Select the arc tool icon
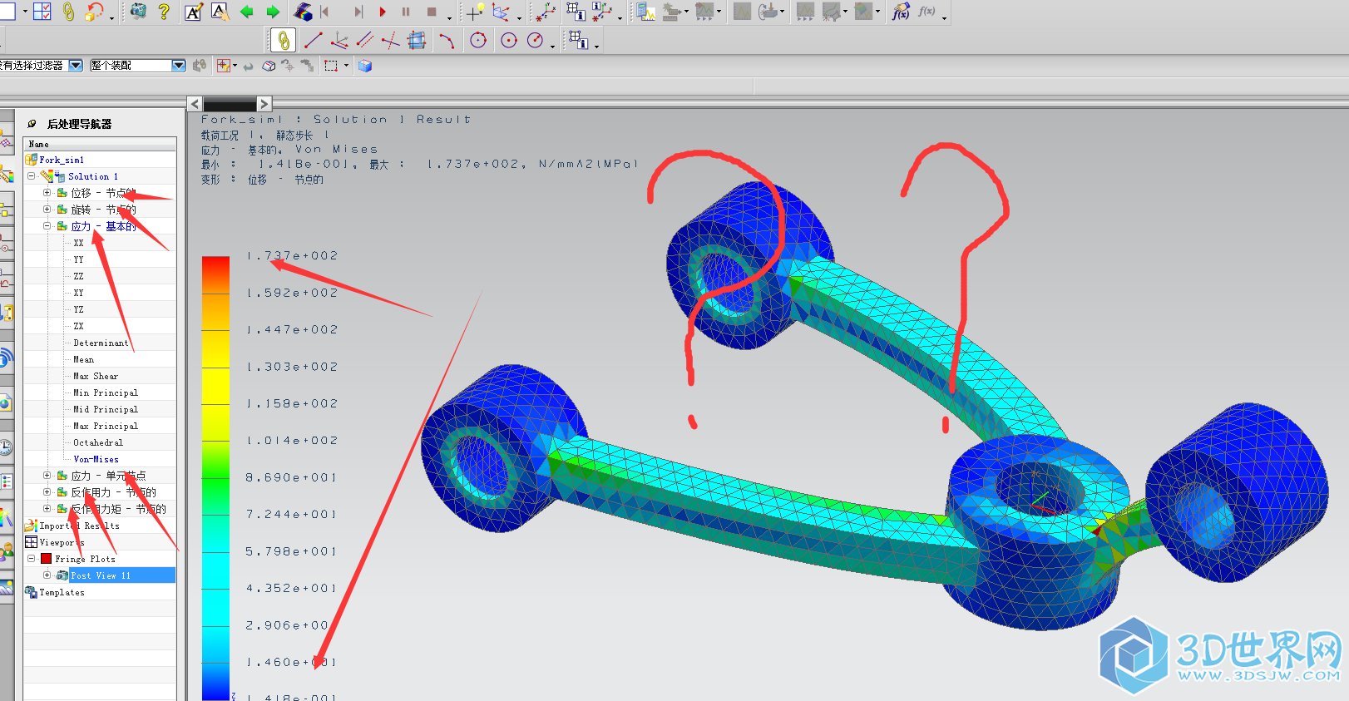1349x701 pixels. tap(447, 40)
